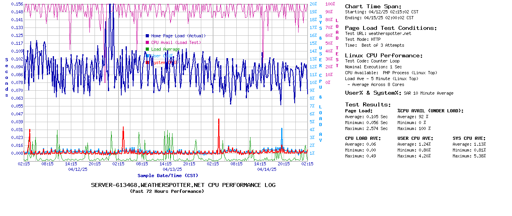The image size is (512, 216).
Task: Click the green Load Average legend swatch
Action: click(147, 49)
